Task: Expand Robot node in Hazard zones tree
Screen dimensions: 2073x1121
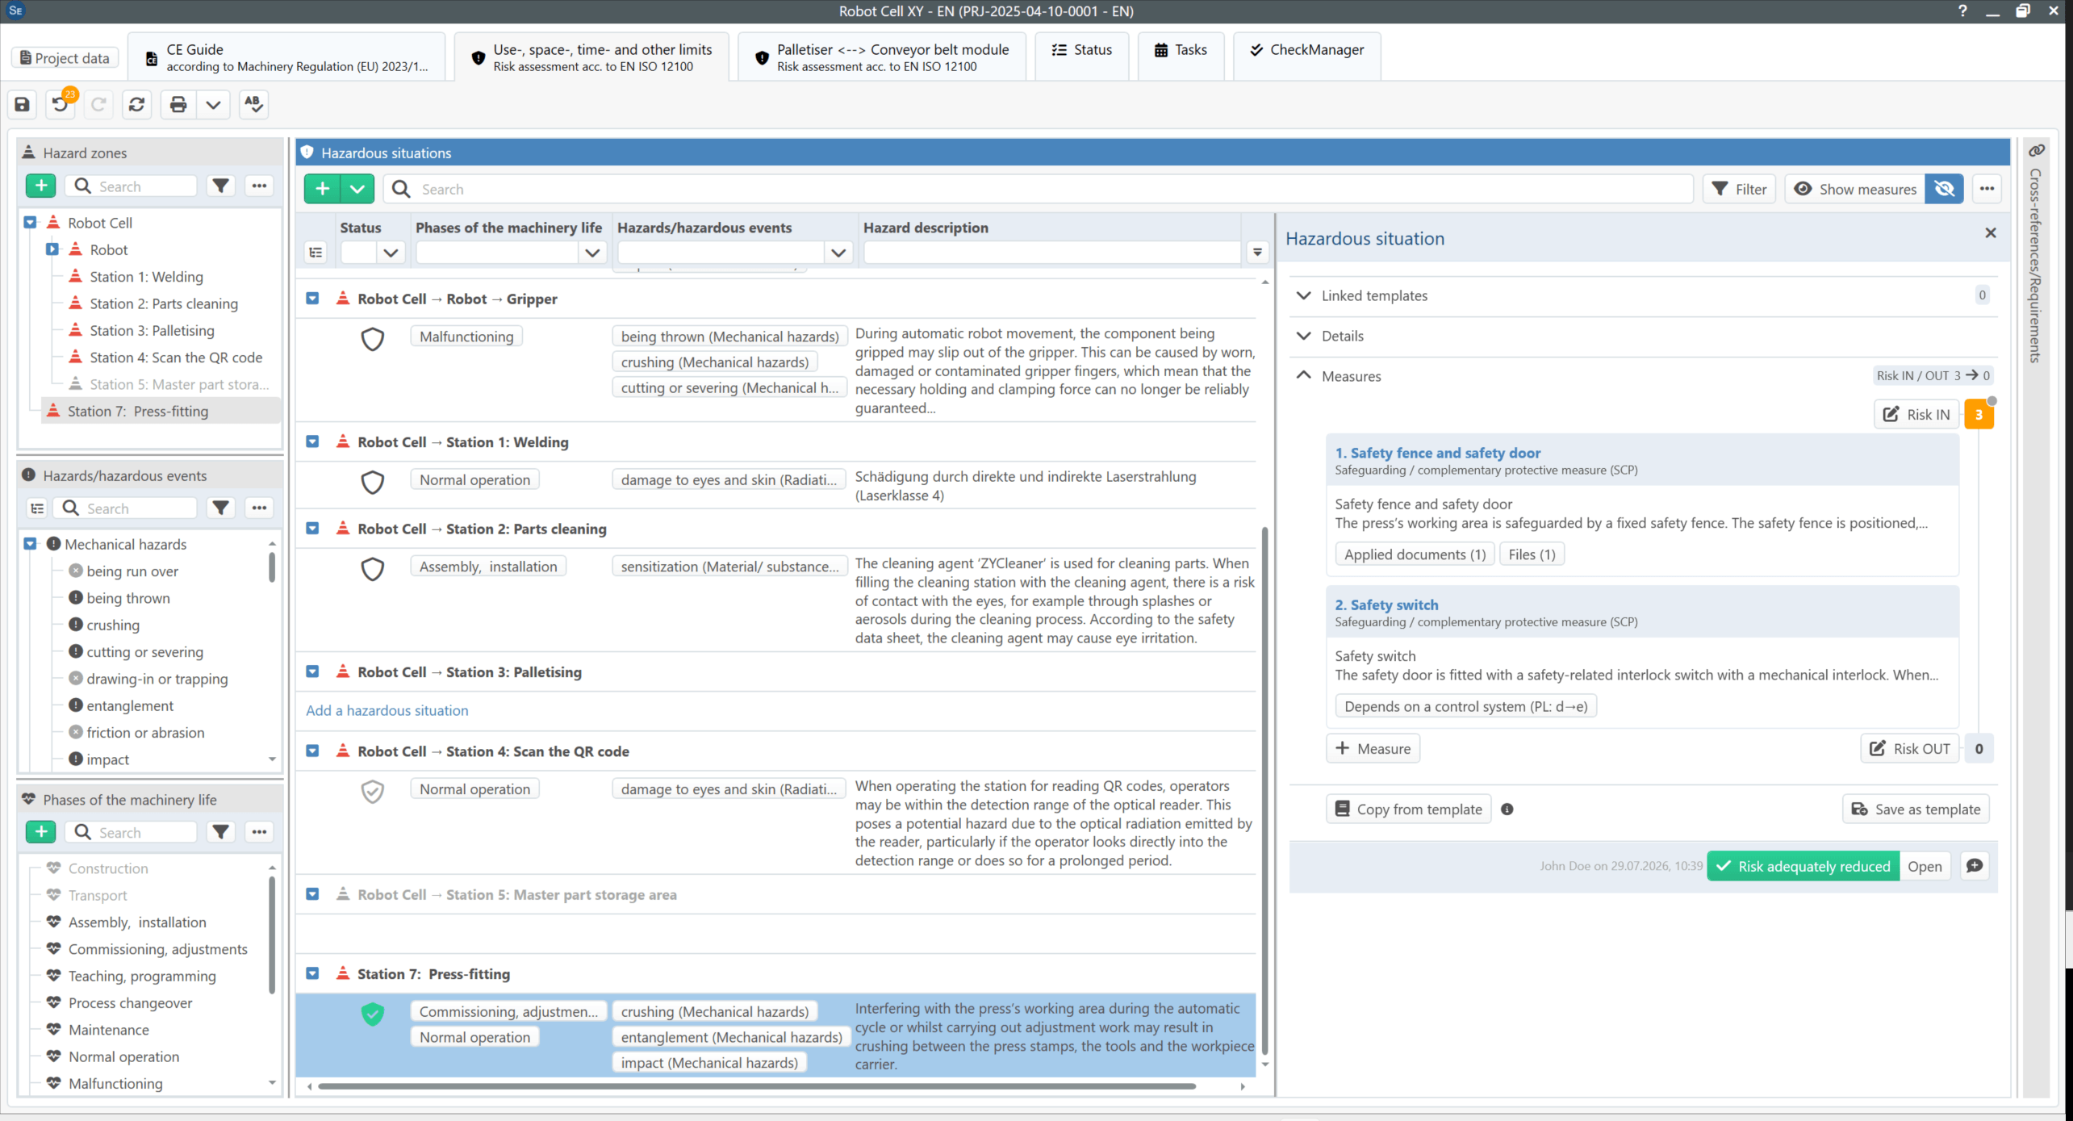Action: tap(52, 249)
